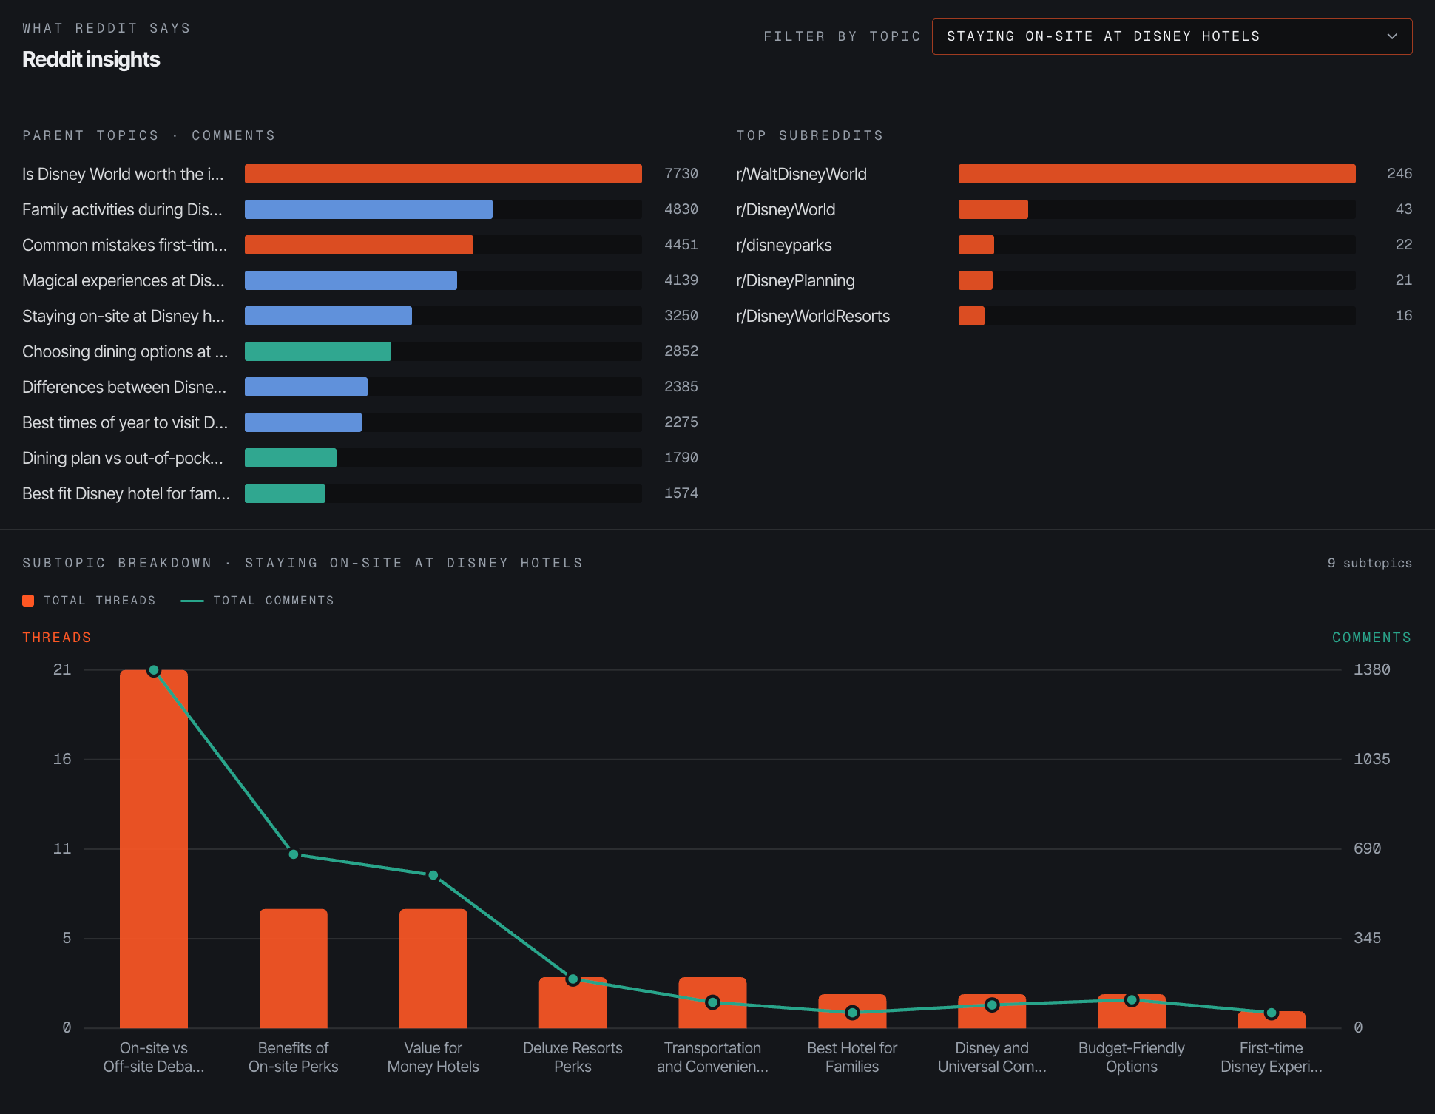
Task: Click the Benefits of On-site Perks comments data point
Action: (x=294, y=854)
